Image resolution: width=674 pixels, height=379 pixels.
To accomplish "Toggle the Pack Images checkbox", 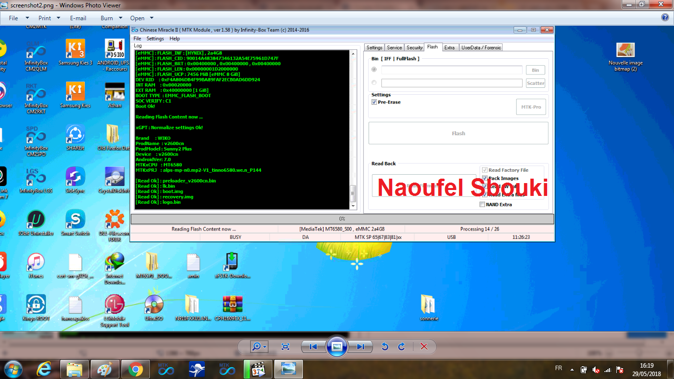I will [x=485, y=178].
